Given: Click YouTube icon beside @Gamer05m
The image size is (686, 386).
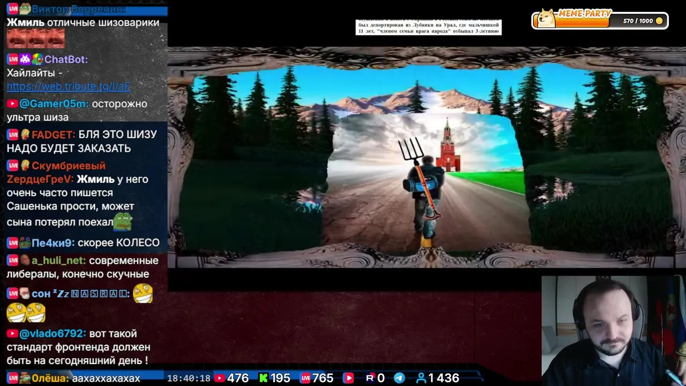Looking at the screenshot, I should pos(12,104).
